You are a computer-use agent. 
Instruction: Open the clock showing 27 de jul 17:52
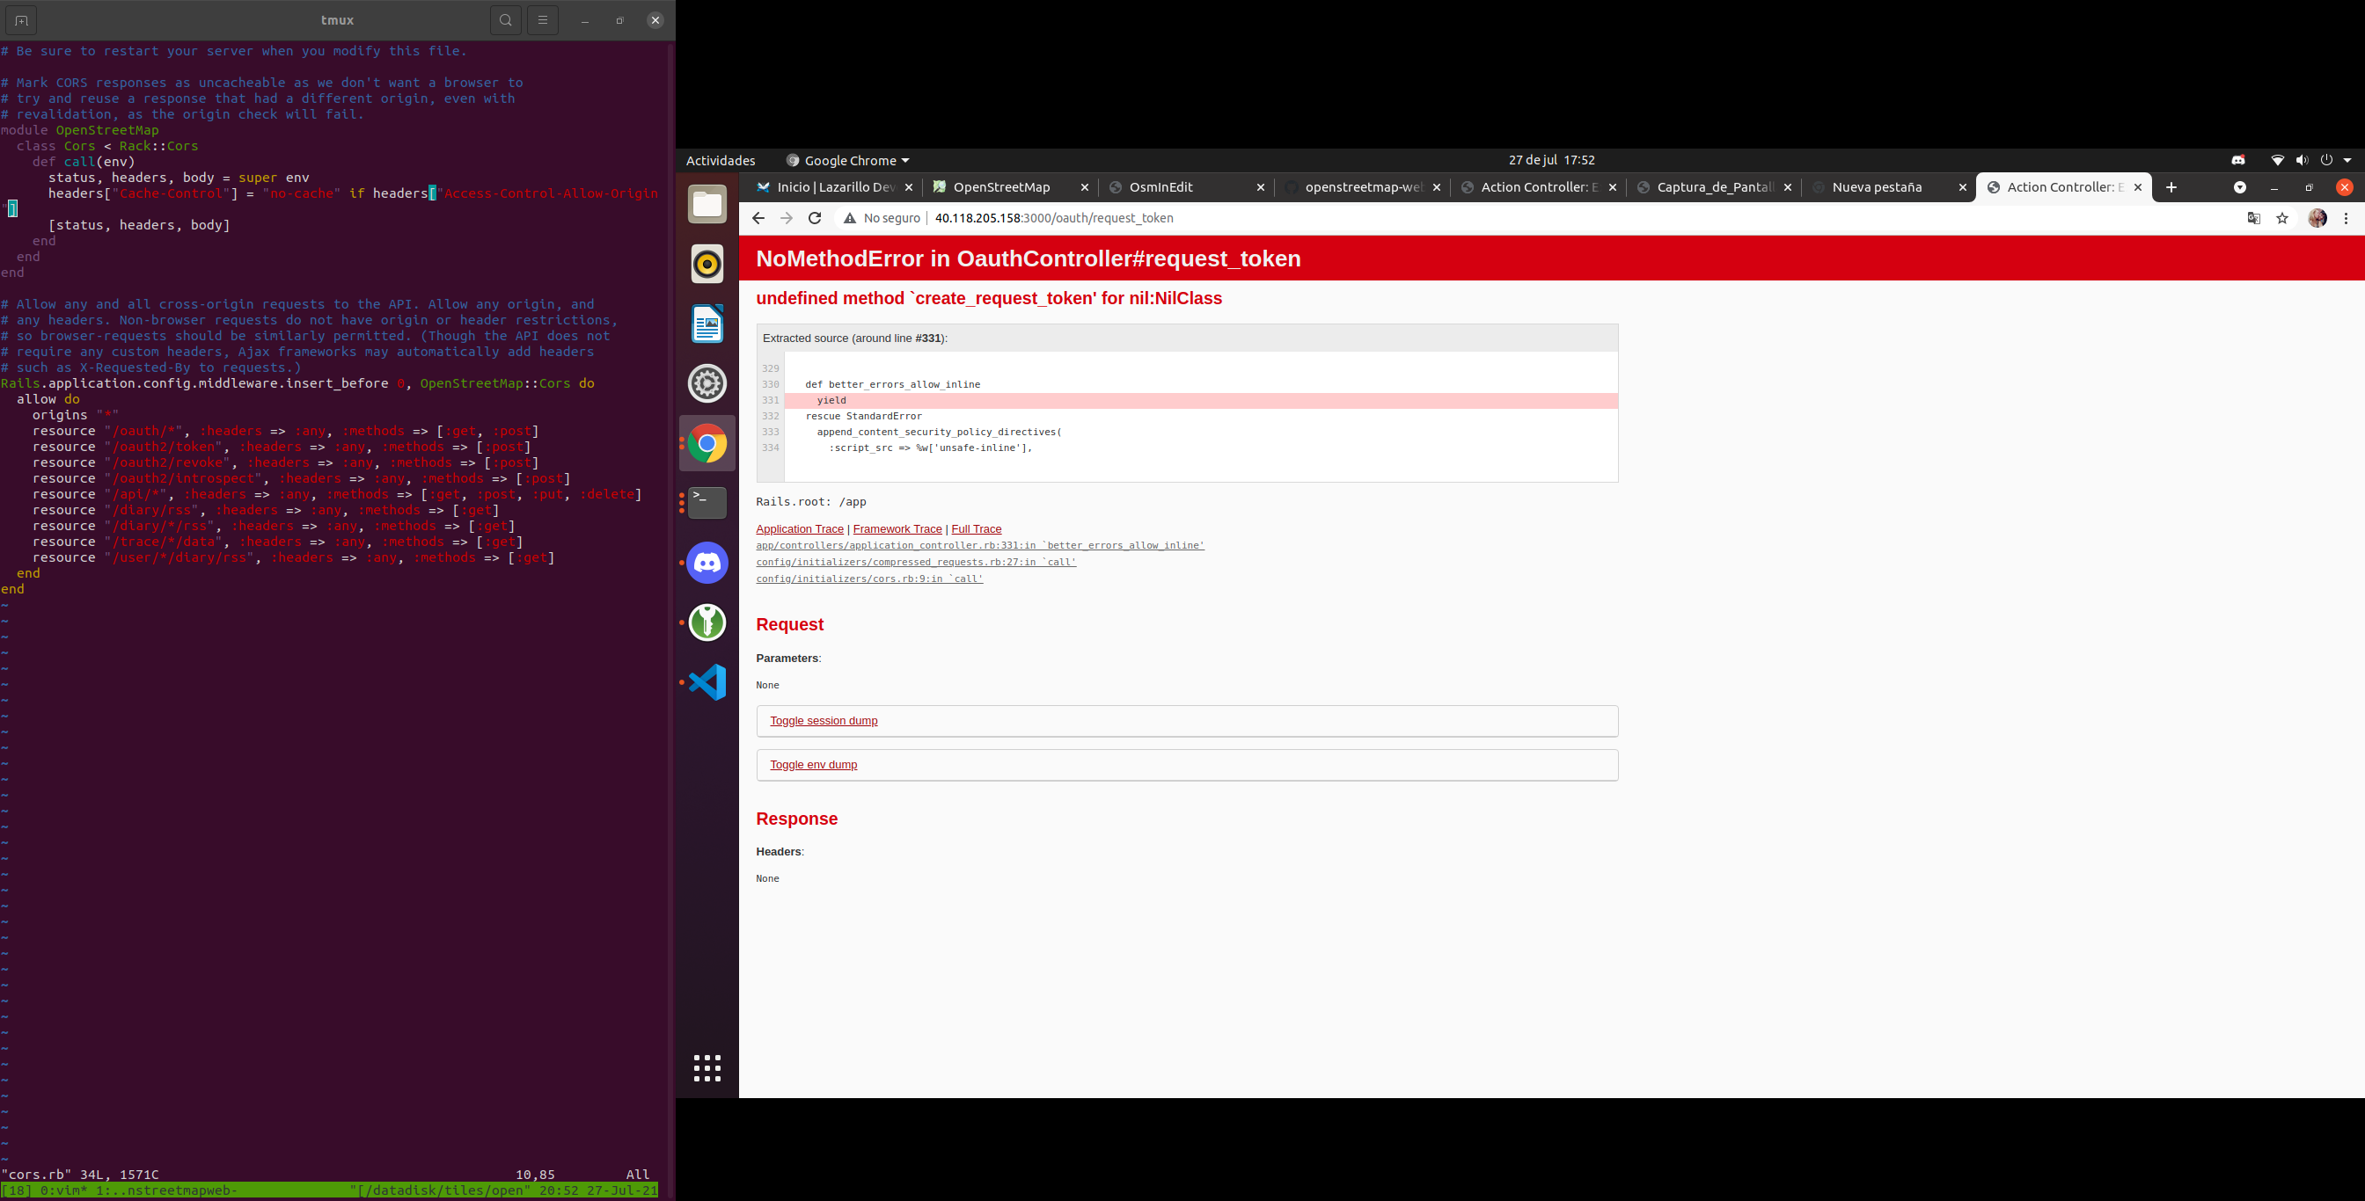(1551, 161)
